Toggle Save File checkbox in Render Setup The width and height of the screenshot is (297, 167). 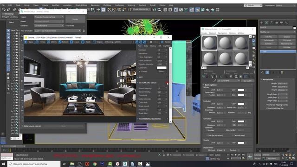pos(66,26)
